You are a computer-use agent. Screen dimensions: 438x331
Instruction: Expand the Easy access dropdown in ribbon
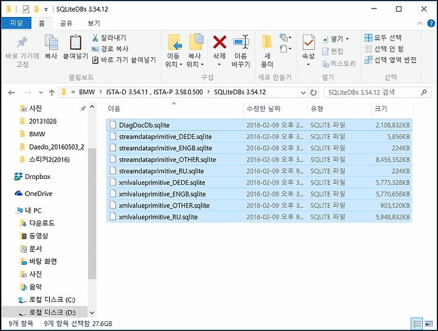pyautogui.click(x=285, y=49)
